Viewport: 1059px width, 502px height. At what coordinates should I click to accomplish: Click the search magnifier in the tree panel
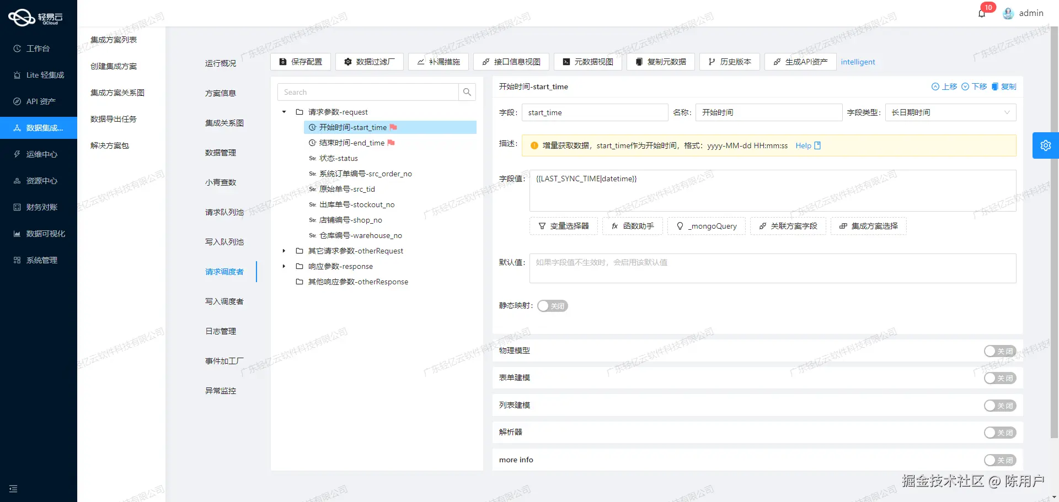(x=467, y=91)
